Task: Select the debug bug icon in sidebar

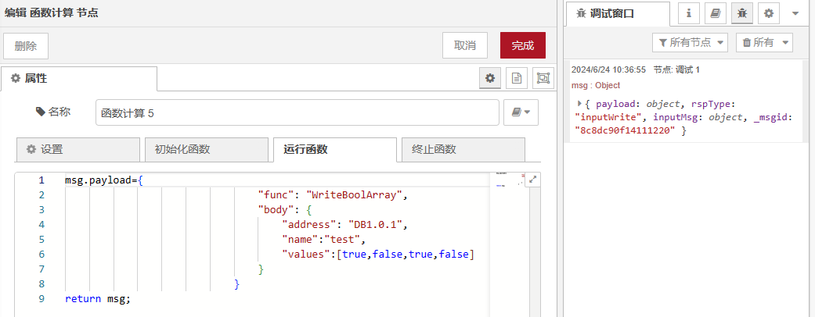Action: tap(741, 13)
